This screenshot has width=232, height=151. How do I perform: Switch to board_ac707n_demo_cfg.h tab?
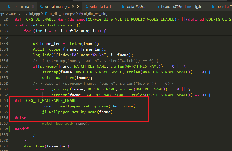tap(181, 7)
